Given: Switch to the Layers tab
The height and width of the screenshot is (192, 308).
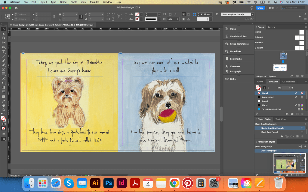Looking at the screenshot, I should [271, 27].
